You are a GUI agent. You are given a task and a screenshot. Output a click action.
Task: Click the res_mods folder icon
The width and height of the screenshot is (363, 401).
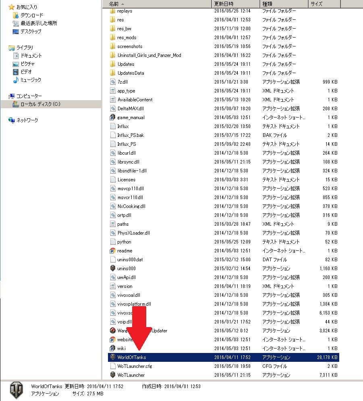click(x=112, y=37)
